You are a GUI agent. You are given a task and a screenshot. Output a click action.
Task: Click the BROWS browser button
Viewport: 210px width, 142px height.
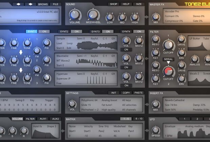pyautogui.click(x=43, y=4)
